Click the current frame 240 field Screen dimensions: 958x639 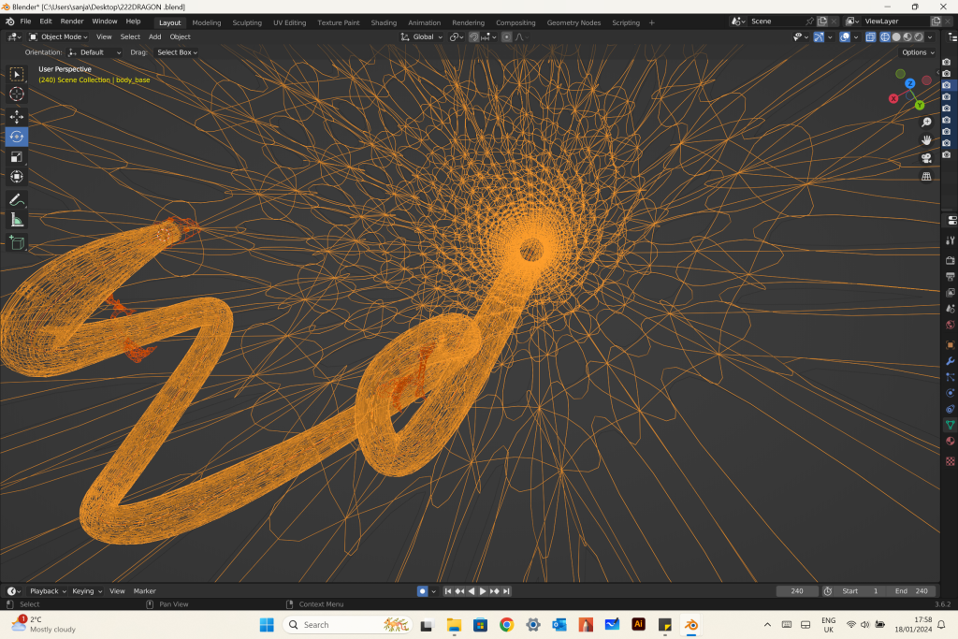(x=797, y=591)
